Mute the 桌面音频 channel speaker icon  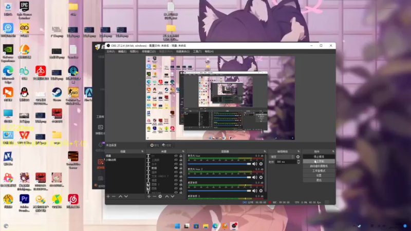[254, 190]
